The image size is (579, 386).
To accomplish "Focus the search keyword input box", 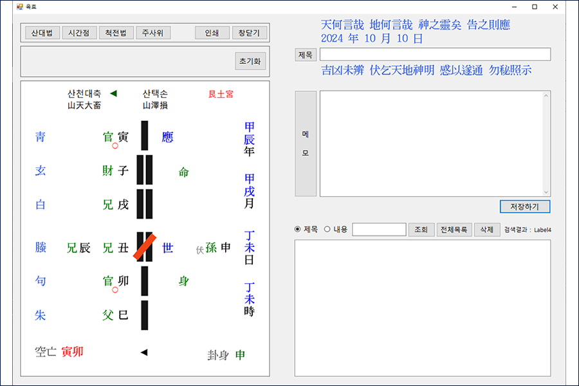I will pyautogui.click(x=380, y=229).
